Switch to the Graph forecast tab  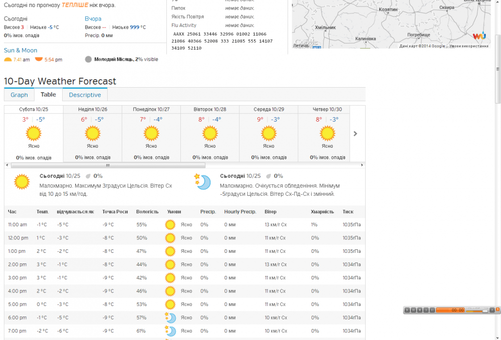19,95
